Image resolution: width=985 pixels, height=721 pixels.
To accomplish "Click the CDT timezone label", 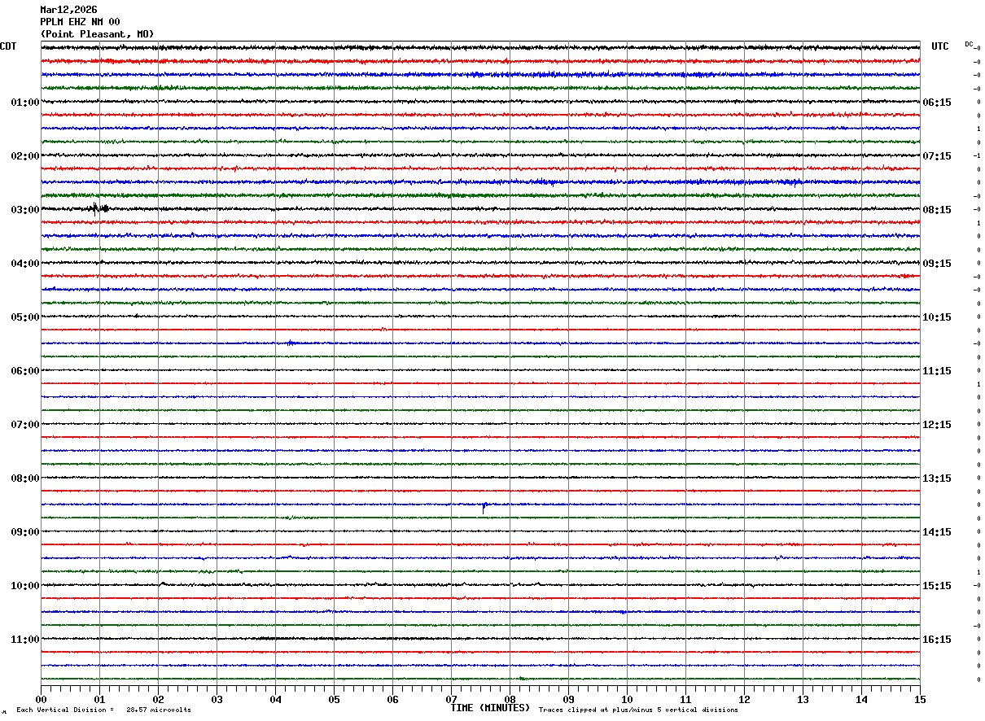I will (x=8, y=46).
